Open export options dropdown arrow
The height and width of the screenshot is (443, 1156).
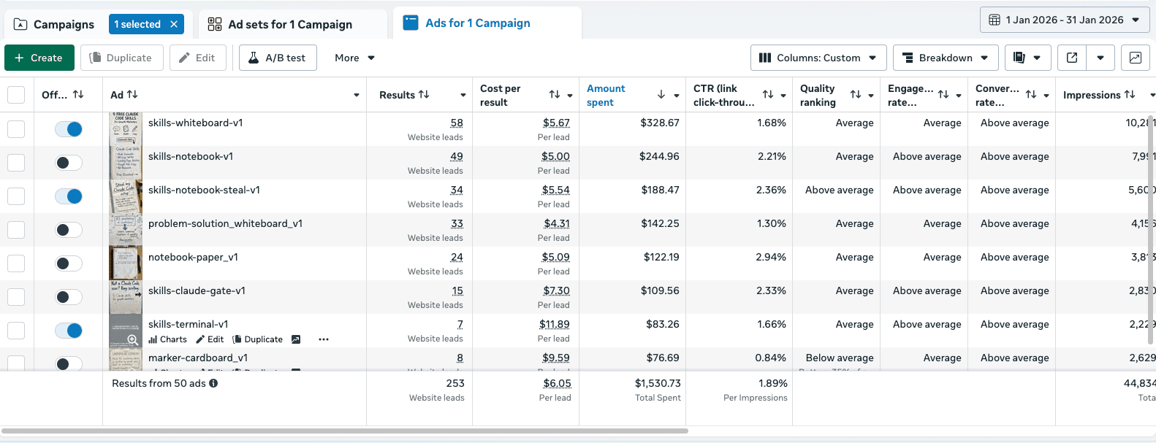(1100, 58)
